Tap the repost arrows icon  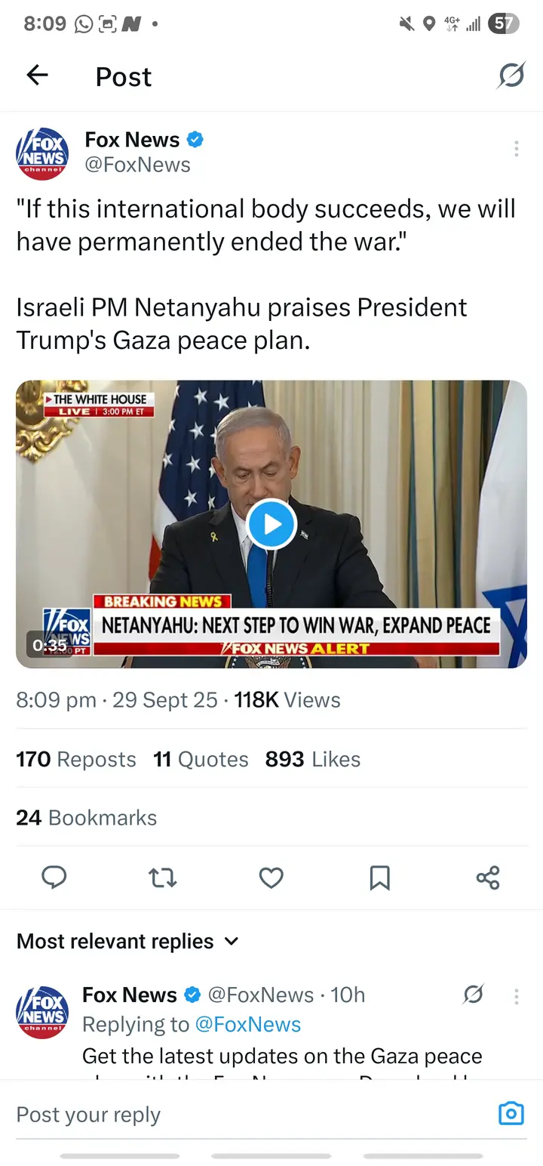pos(162,878)
